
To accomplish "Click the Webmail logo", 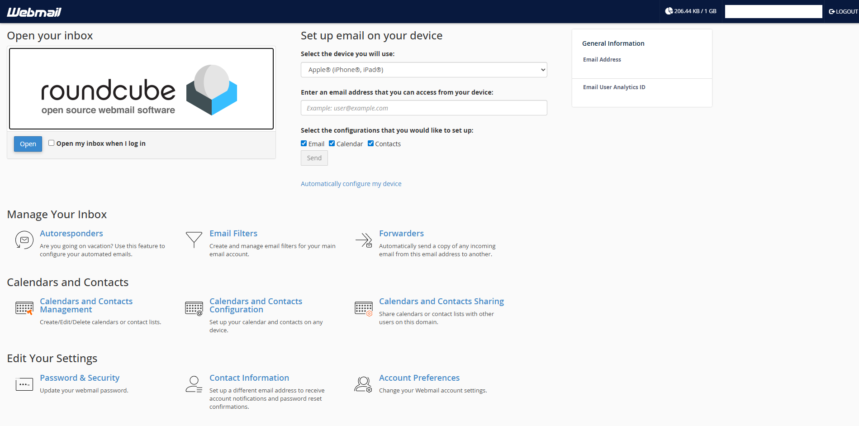I will point(34,12).
